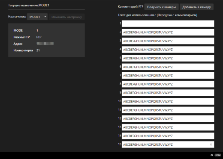Click the Комментарий FTP label
This screenshot has width=223, height=159.
click(130, 6)
